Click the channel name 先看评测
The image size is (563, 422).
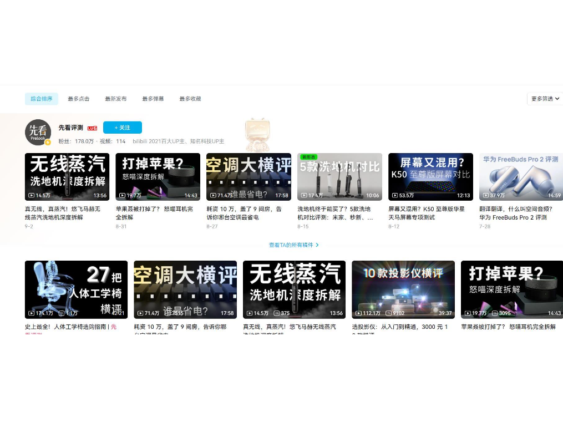(72, 127)
